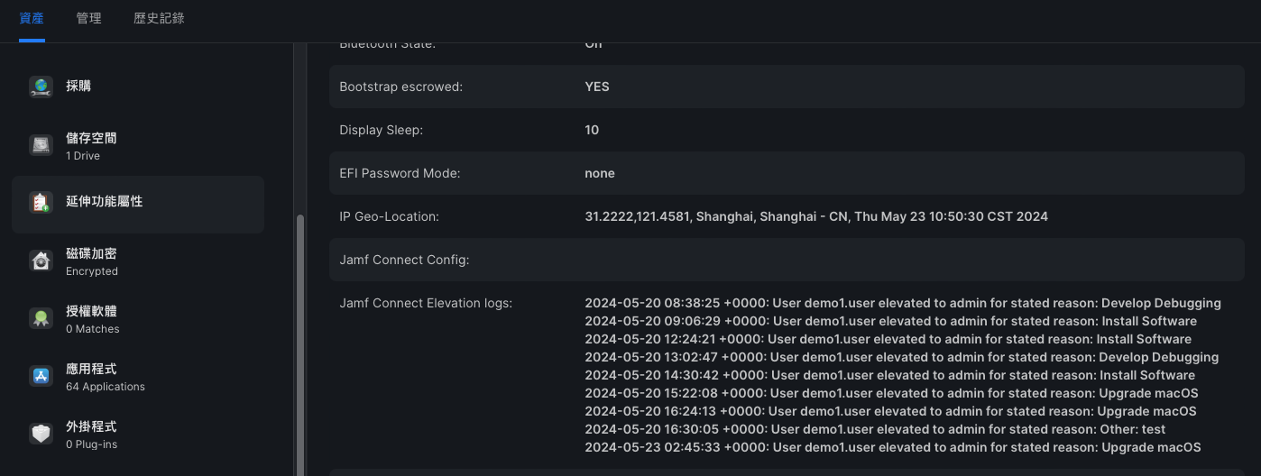1261x476 pixels.
Task: Open 授權軟體 0 Matches section
Action: click(x=138, y=319)
